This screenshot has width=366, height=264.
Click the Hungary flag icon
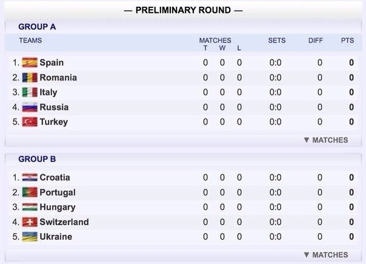pyautogui.click(x=30, y=207)
